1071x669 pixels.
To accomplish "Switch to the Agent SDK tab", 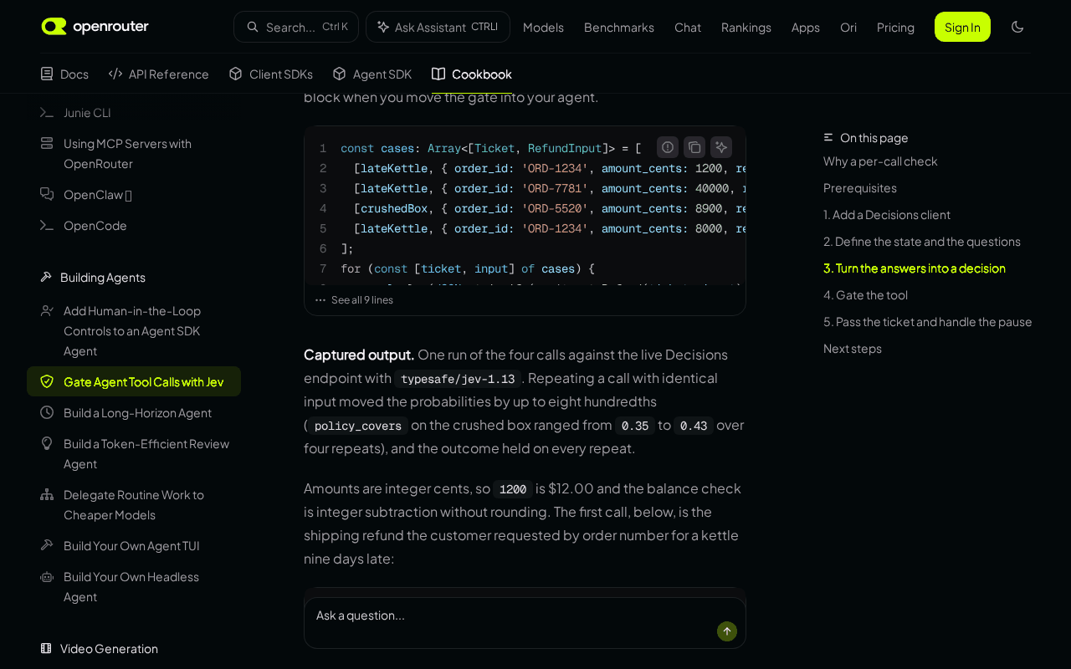I will (372, 74).
